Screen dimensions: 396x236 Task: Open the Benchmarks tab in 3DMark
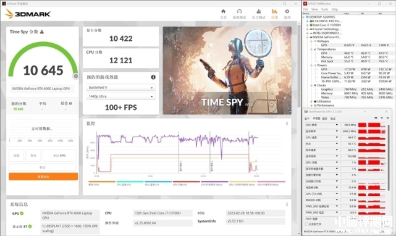(x=239, y=14)
